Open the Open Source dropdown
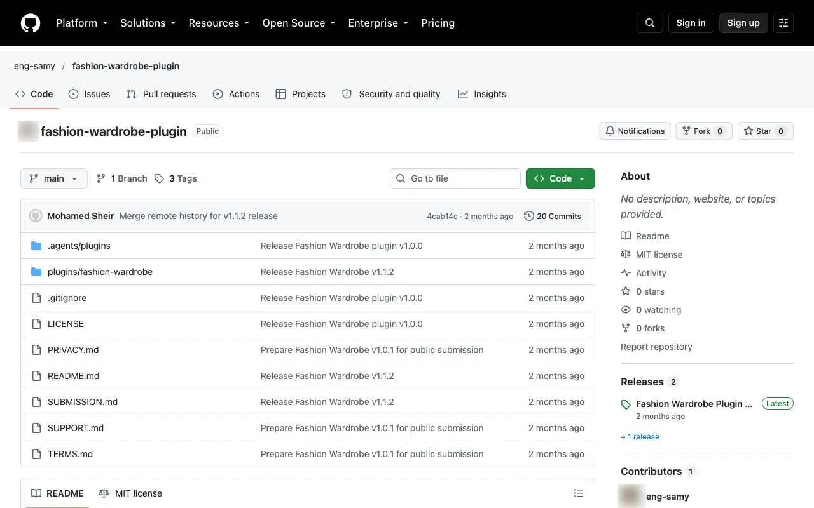 point(298,23)
